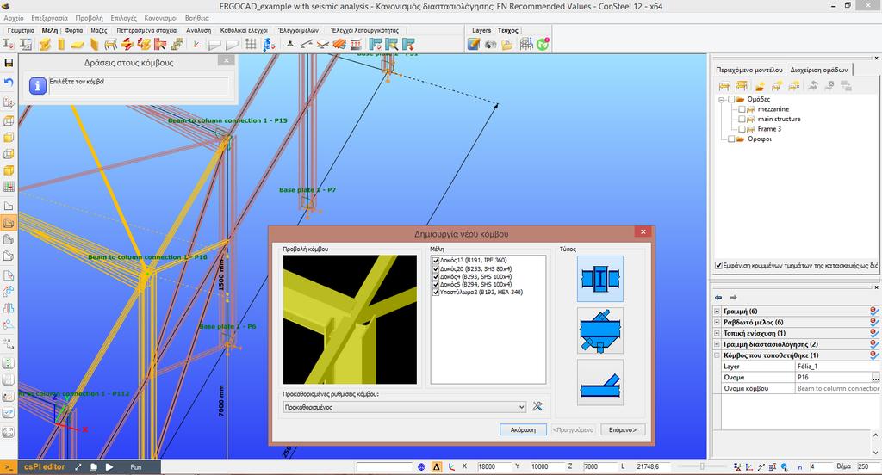Switch to the Έλεγχοι μελών tab

[298, 30]
